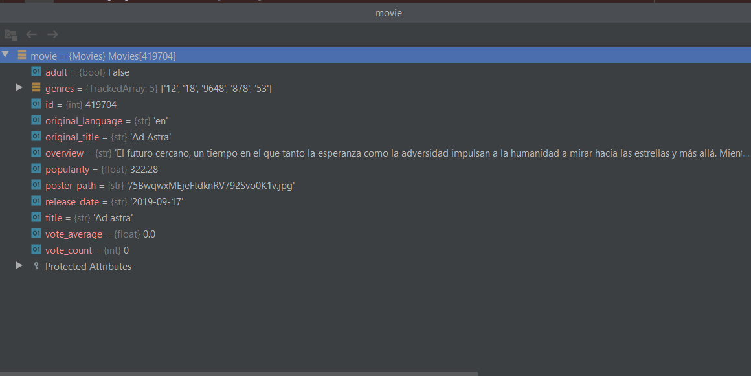Collapse the movie root node
This screenshot has height=376, width=751.
[6, 55]
